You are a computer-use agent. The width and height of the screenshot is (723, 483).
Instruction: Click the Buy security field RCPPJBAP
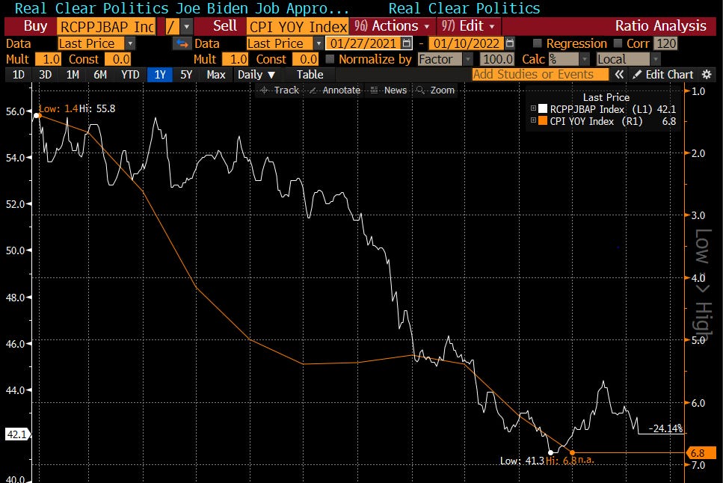106,27
